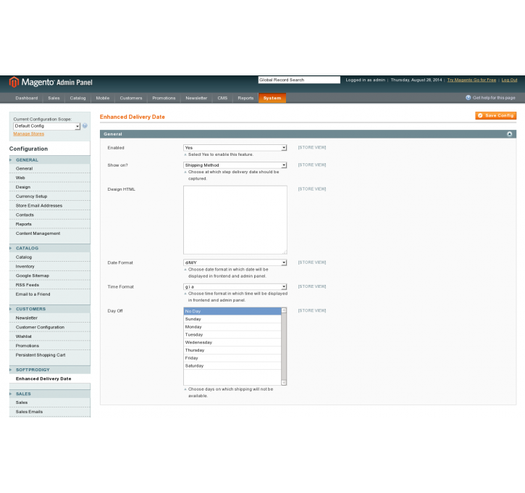Click inside the Design HTML text area
This screenshot has height=493, width=525.
click(235, 220)
